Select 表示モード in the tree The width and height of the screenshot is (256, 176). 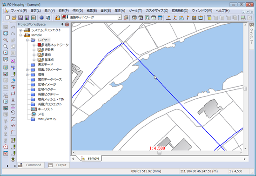[x=45, y=65]
